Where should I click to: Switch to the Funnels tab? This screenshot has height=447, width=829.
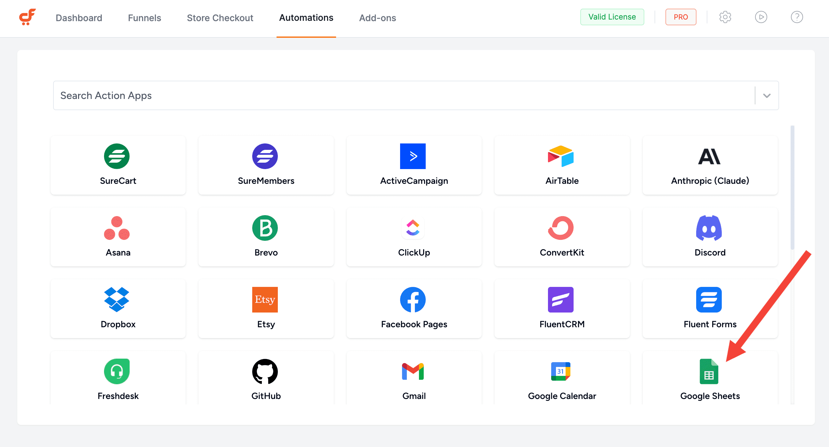pyautogui.click(x=144, y=18)
